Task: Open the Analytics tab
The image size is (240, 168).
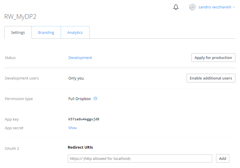Action: click(75, 32)
